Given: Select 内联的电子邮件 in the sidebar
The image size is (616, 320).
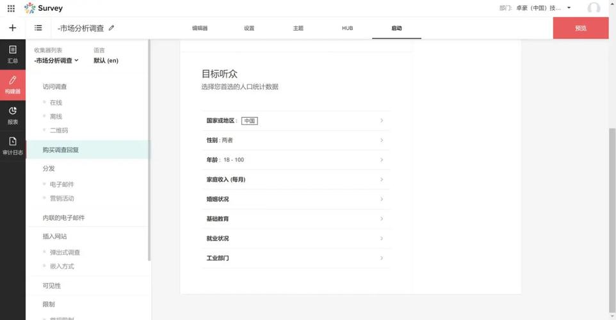Looking at the screenshot, I should point(63,218).
